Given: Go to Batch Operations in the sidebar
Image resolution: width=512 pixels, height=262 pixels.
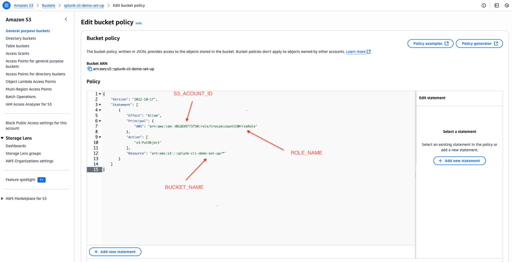Looking at the screenshot, I should [x=21, y=97].
